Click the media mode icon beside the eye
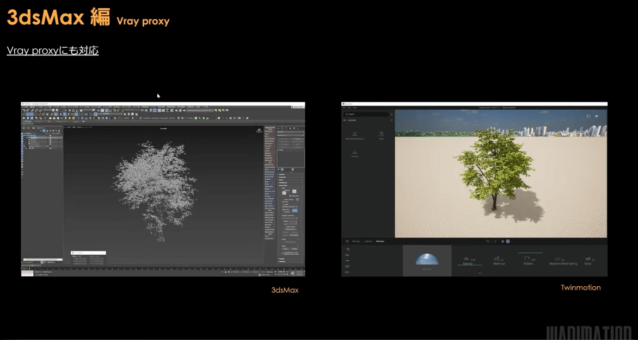This screenshot has width=638, height=340. click(589, 116)
